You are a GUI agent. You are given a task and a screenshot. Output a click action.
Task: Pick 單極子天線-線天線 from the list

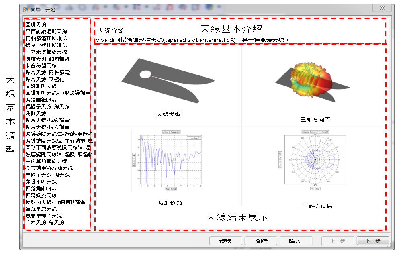[x=47, y=175]
